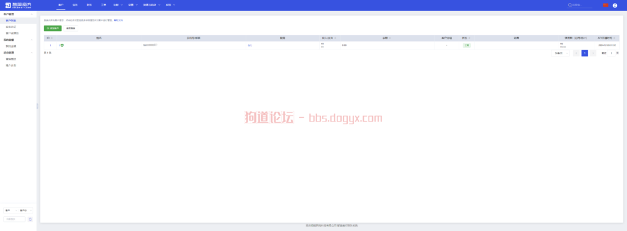Open the China flag language selector
The width and height of the screenshot is (627, 231).
pyautogui.click(x=606, y=5)
